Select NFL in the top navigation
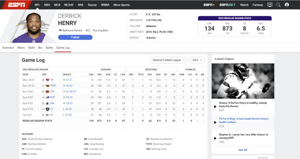Screen dimensions: 300x159 (37, 5)
